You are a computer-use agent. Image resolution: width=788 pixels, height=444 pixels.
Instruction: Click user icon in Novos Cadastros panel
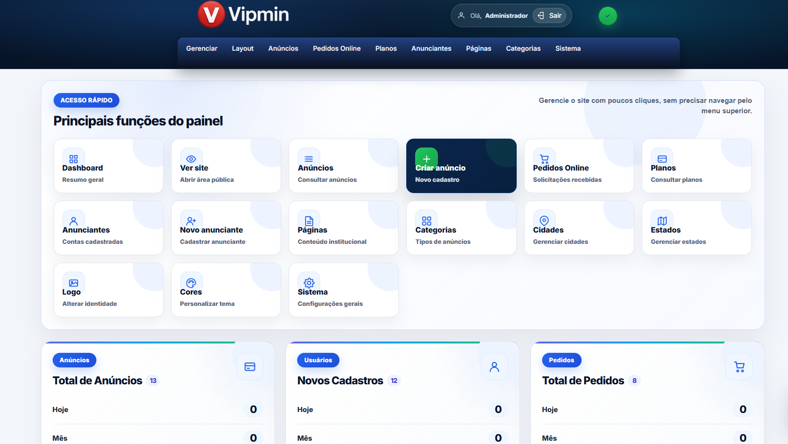pos(494,366)
